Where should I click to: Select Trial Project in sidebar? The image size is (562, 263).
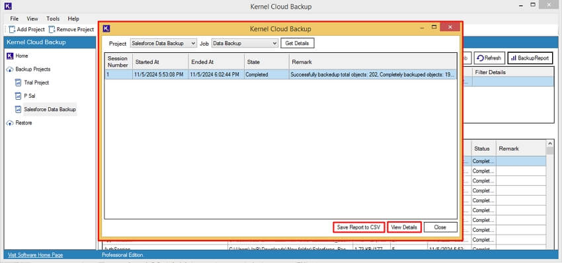[x=36, y=83]
